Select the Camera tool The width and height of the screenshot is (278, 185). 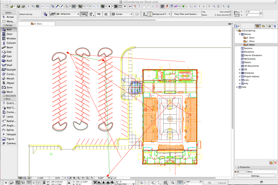point(9,143)
